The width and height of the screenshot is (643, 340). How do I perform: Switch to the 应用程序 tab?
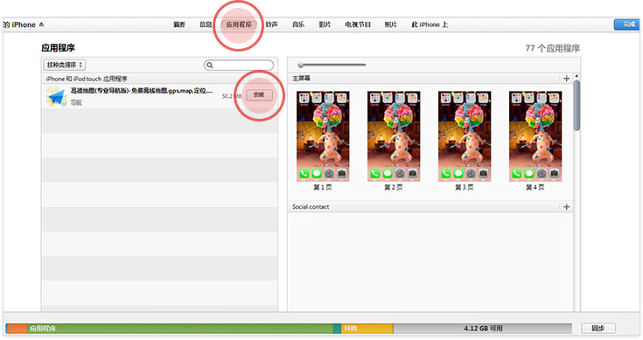(x=239, y=24)
